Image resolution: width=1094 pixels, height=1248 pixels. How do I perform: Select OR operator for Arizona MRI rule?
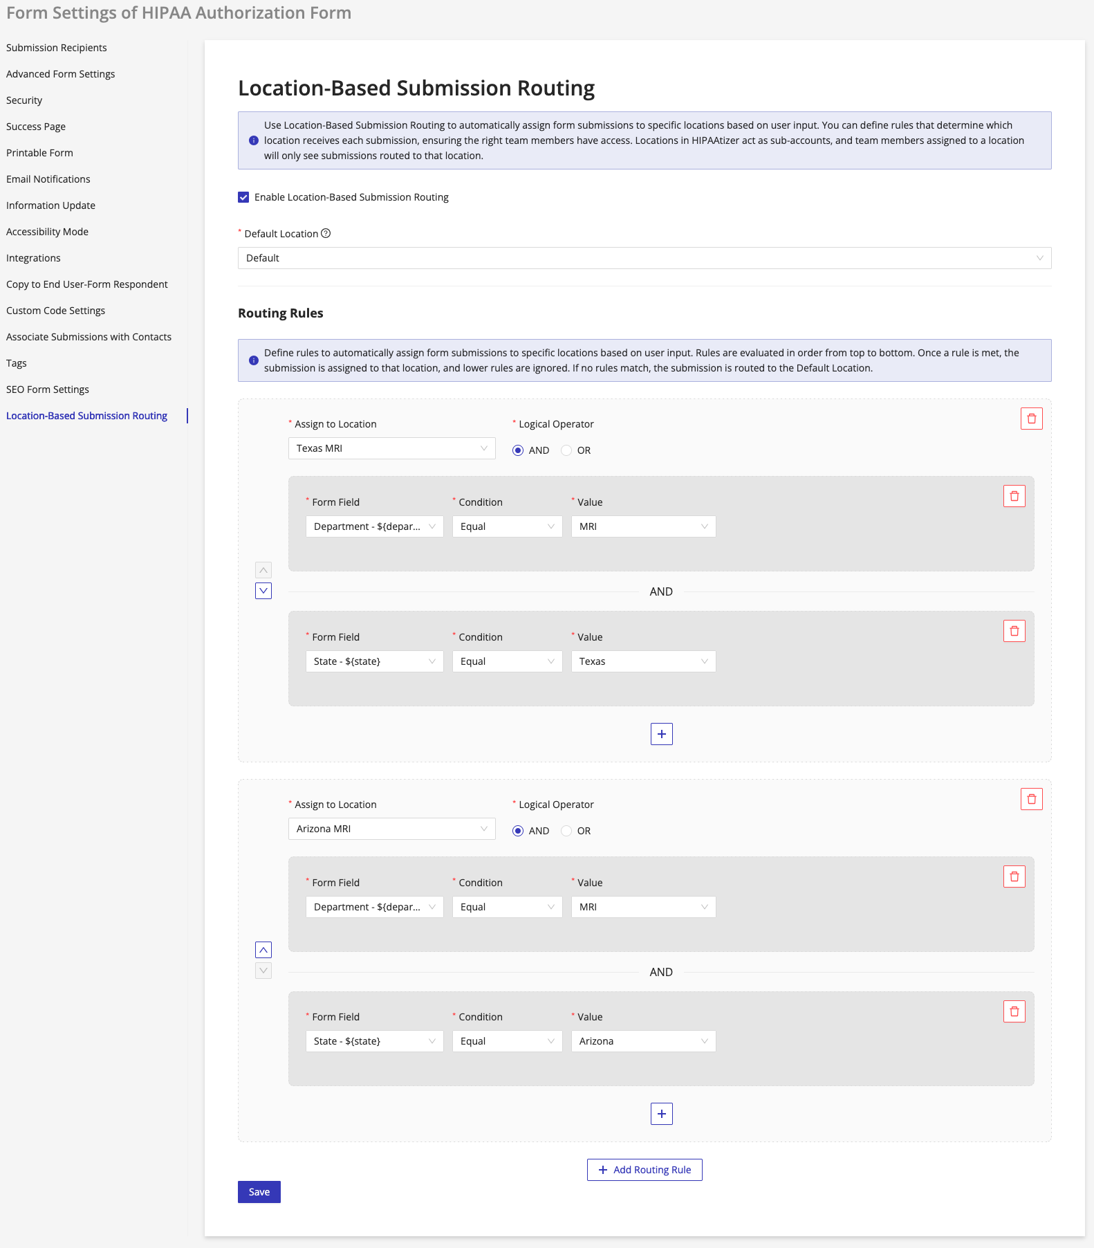click(x=566, y=831)
